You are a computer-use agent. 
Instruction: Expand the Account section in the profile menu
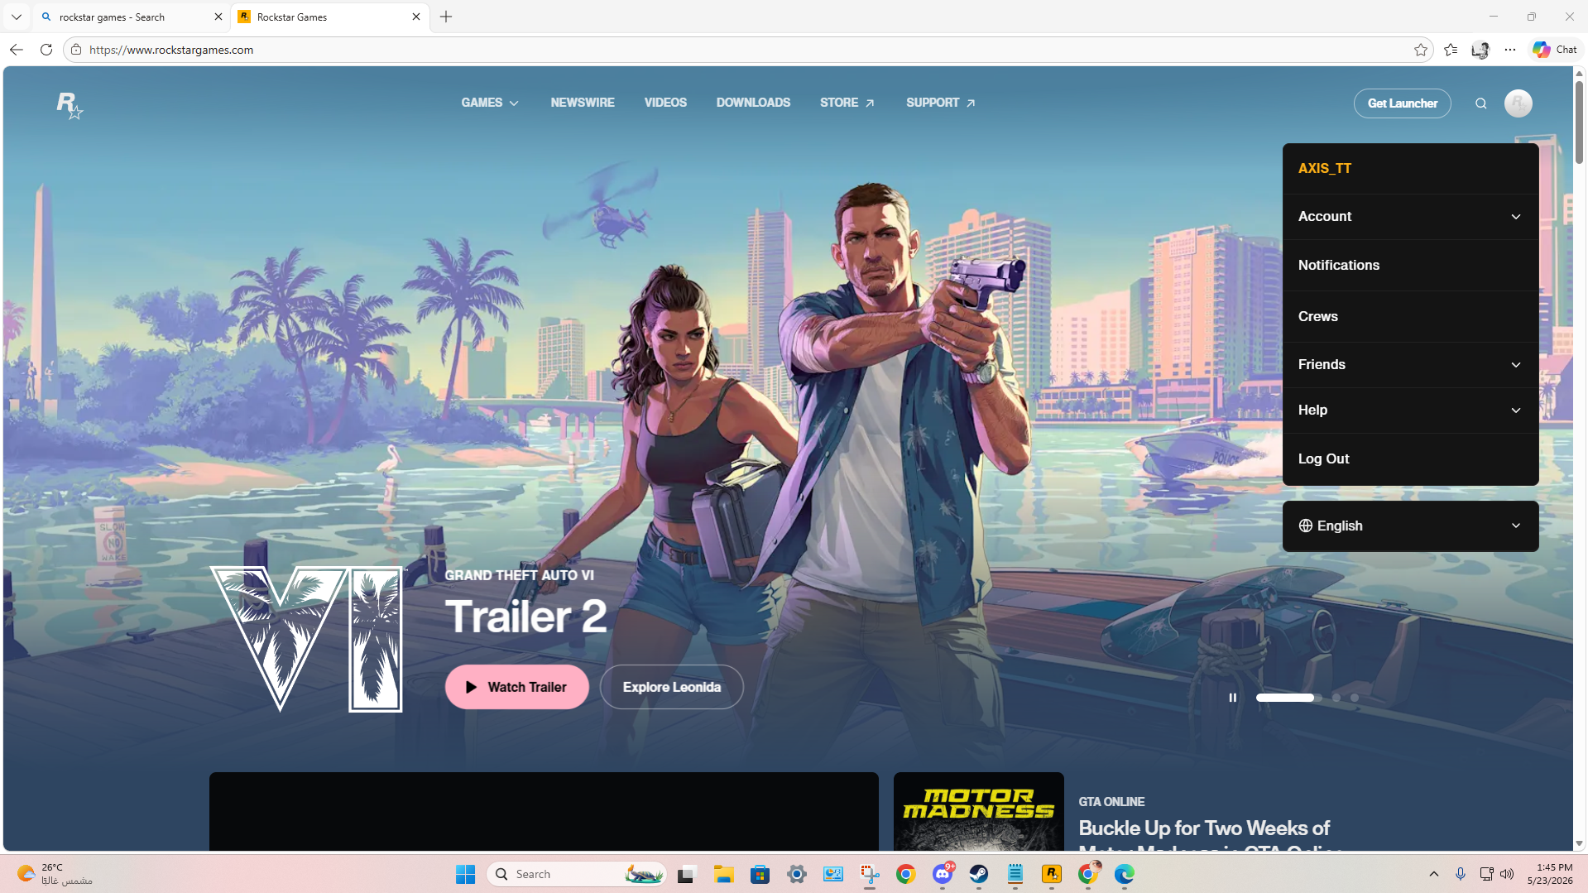pos(1410,217)
